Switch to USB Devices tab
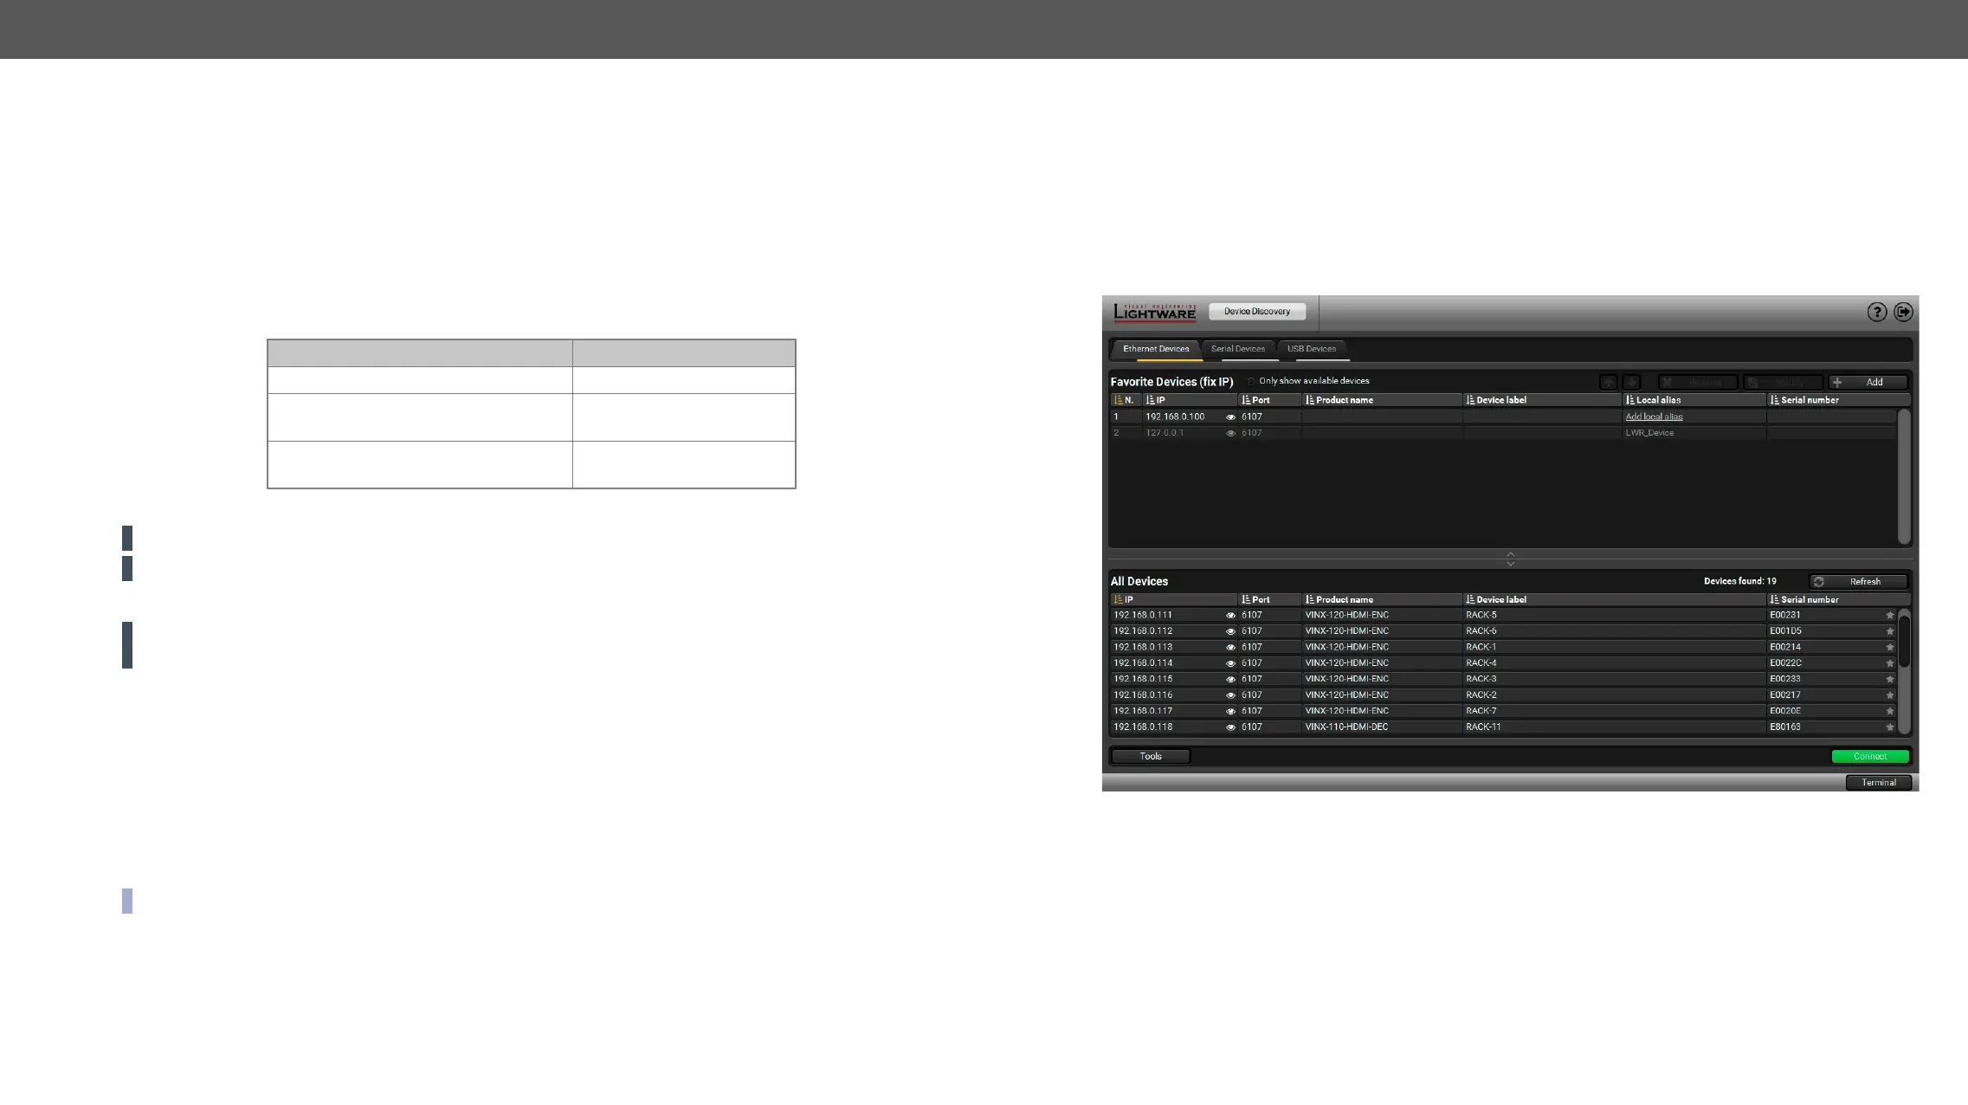The width and height of the screenshot is (1968, 1105). click(x=1311, y=349)
